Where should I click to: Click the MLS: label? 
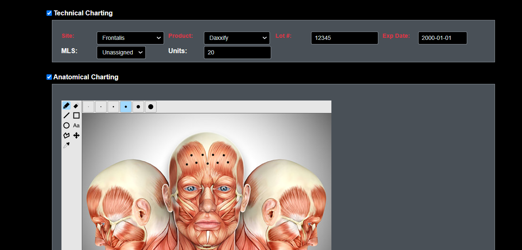tap(69, 51)
